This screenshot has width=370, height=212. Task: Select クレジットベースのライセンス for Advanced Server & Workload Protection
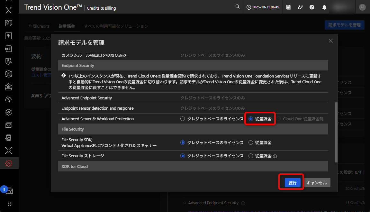tap(182, 119)
